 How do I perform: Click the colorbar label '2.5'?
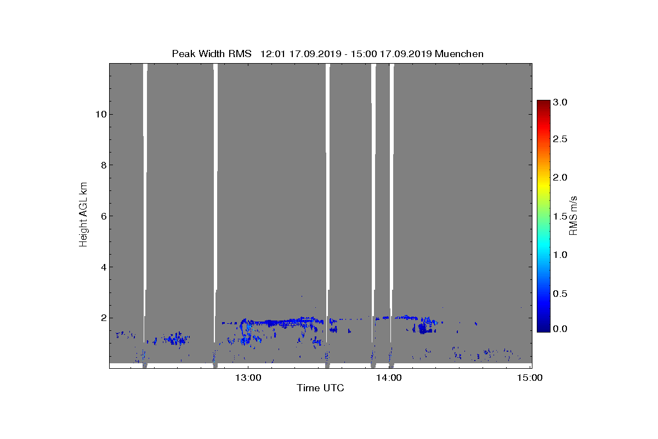pos(559,139)
